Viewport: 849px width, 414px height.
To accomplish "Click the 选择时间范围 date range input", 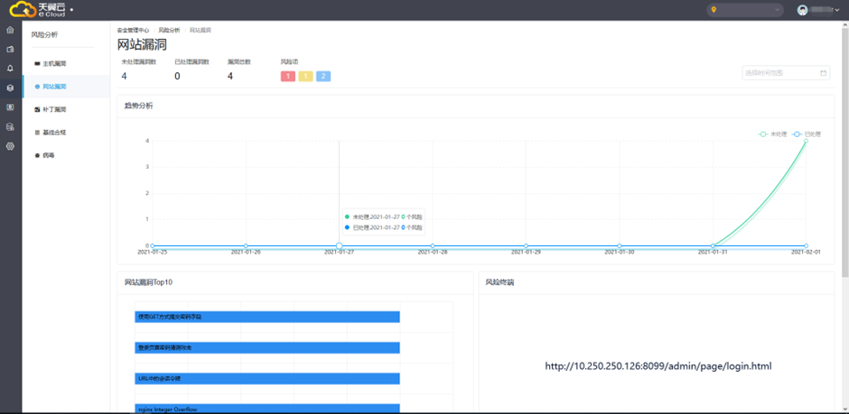I will click(x=779, y=73).
